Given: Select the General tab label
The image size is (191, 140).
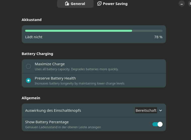Looking at the screenshot, I should 78,4.
